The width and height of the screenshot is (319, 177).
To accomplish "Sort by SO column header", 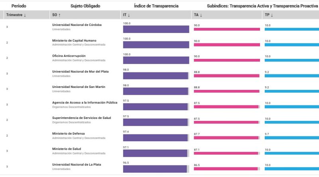I will coord(57,15).
